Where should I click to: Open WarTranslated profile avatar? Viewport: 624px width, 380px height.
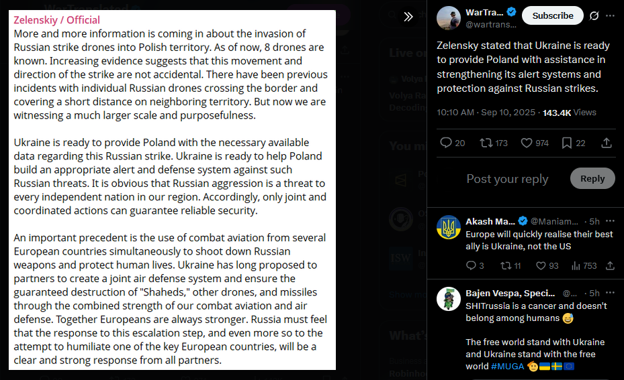pyautogui.click(x=449, y=18)
